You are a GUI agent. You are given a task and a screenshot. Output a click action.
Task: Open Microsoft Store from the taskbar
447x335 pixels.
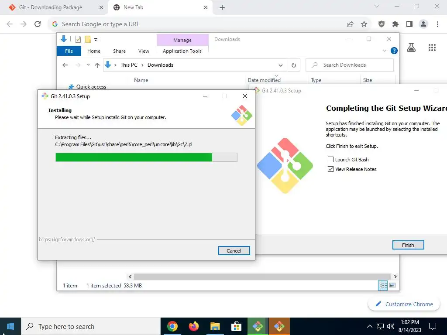coord(236,326)
